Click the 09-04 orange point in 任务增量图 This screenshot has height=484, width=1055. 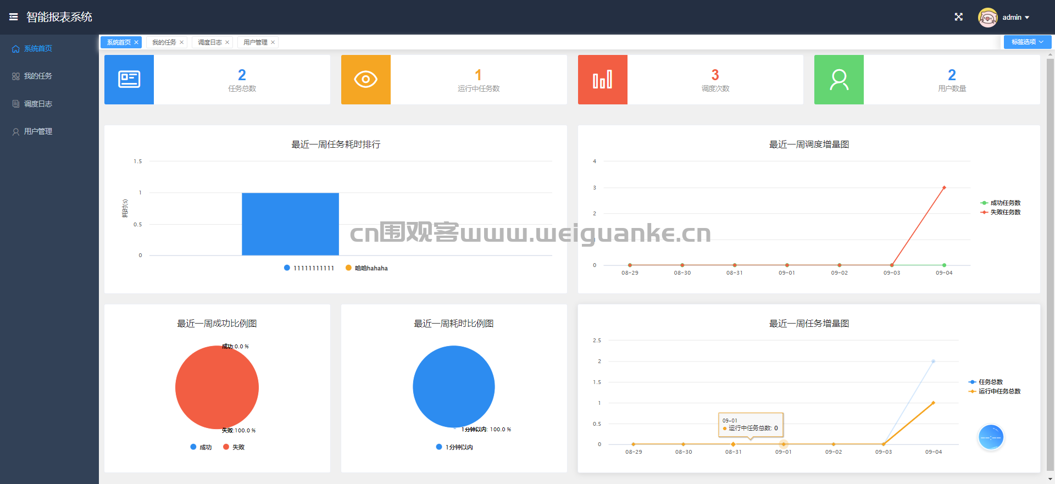click(933, 403)
